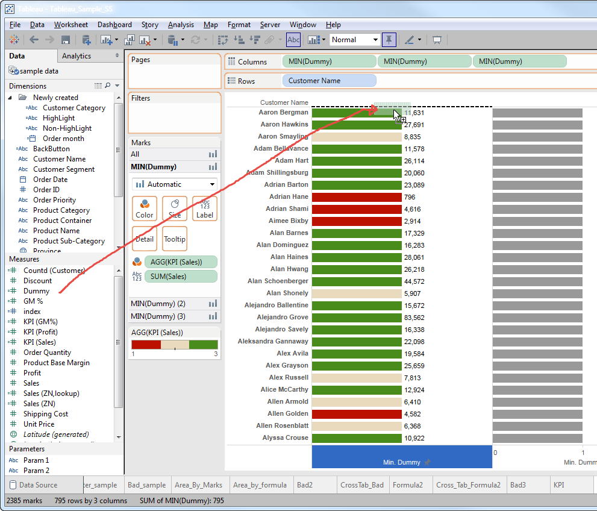Viewport: 597px width, 511px height.
Task: Open the Analysis menu
Action: [181, 25]
